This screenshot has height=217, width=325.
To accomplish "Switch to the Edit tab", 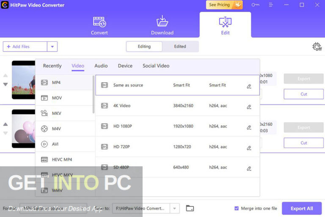I will 225,26.
